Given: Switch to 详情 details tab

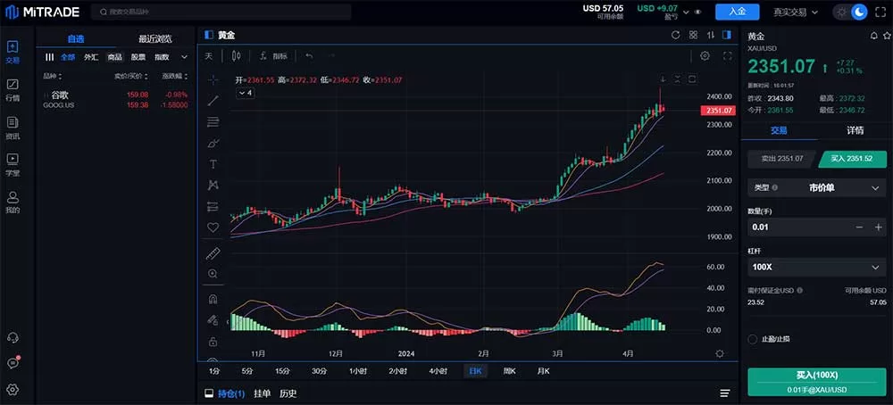Looking at the screenshot, I should tap(855, 130).
